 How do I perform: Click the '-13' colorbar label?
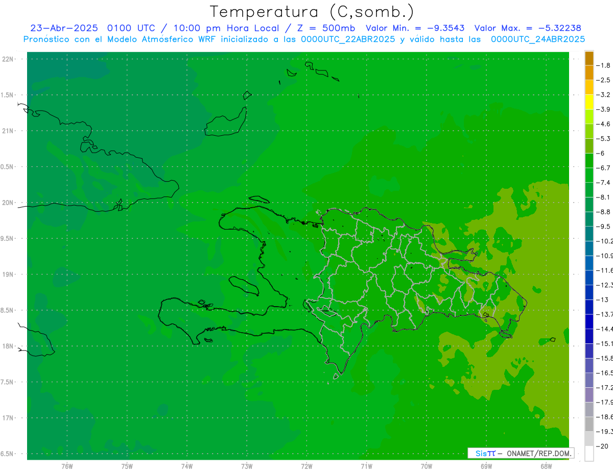(x=602, y=300)
